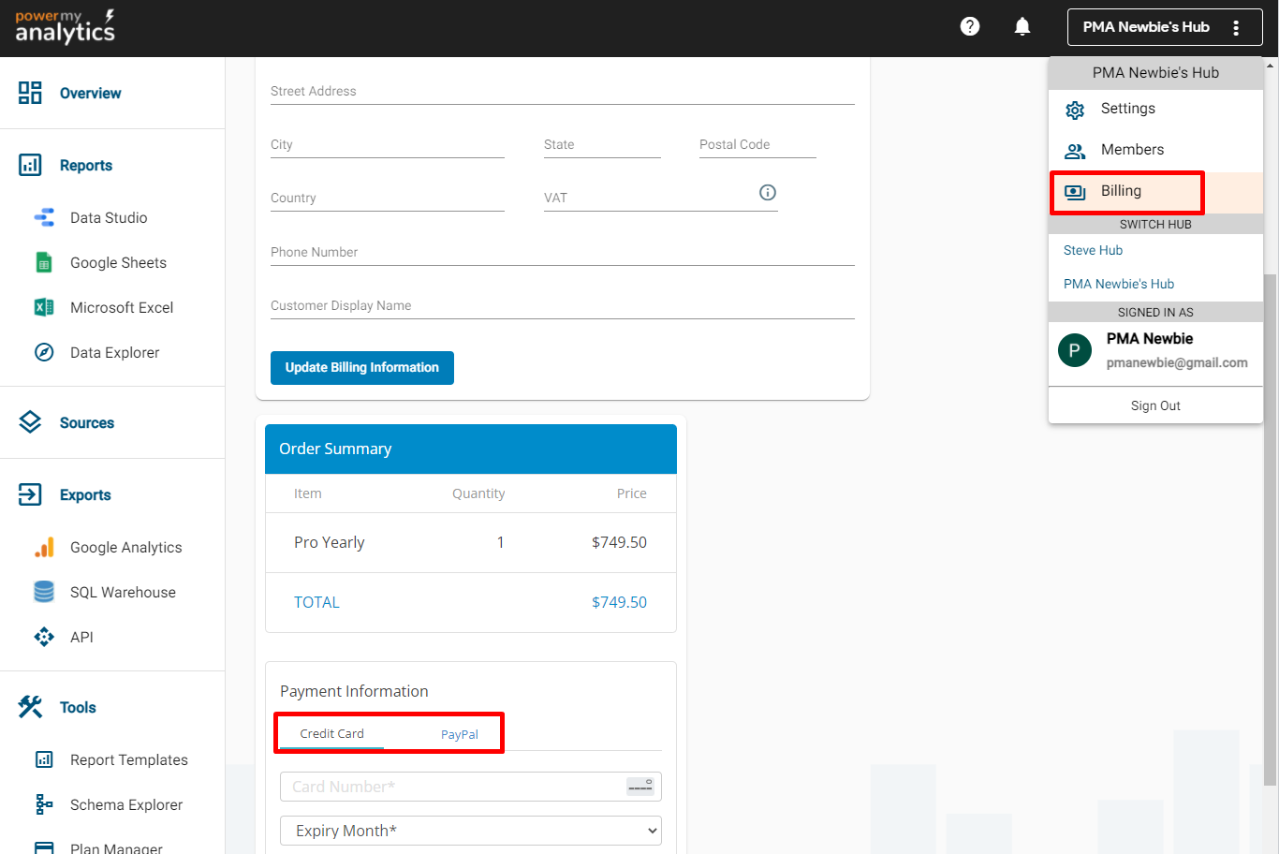Open Settings from hub menu
Screen dimensions: 1279x854
[1127, 109]
